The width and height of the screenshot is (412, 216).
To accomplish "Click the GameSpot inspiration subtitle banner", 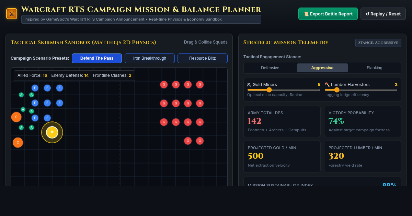I will pos(141,19).
